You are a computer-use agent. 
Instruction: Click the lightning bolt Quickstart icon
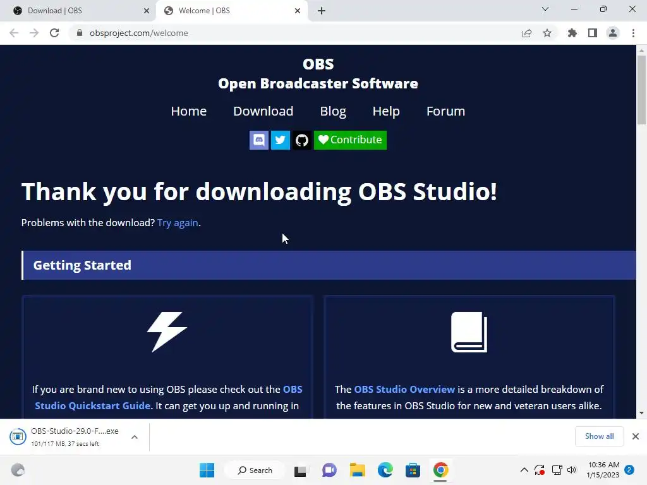click(x=167, y=332)
